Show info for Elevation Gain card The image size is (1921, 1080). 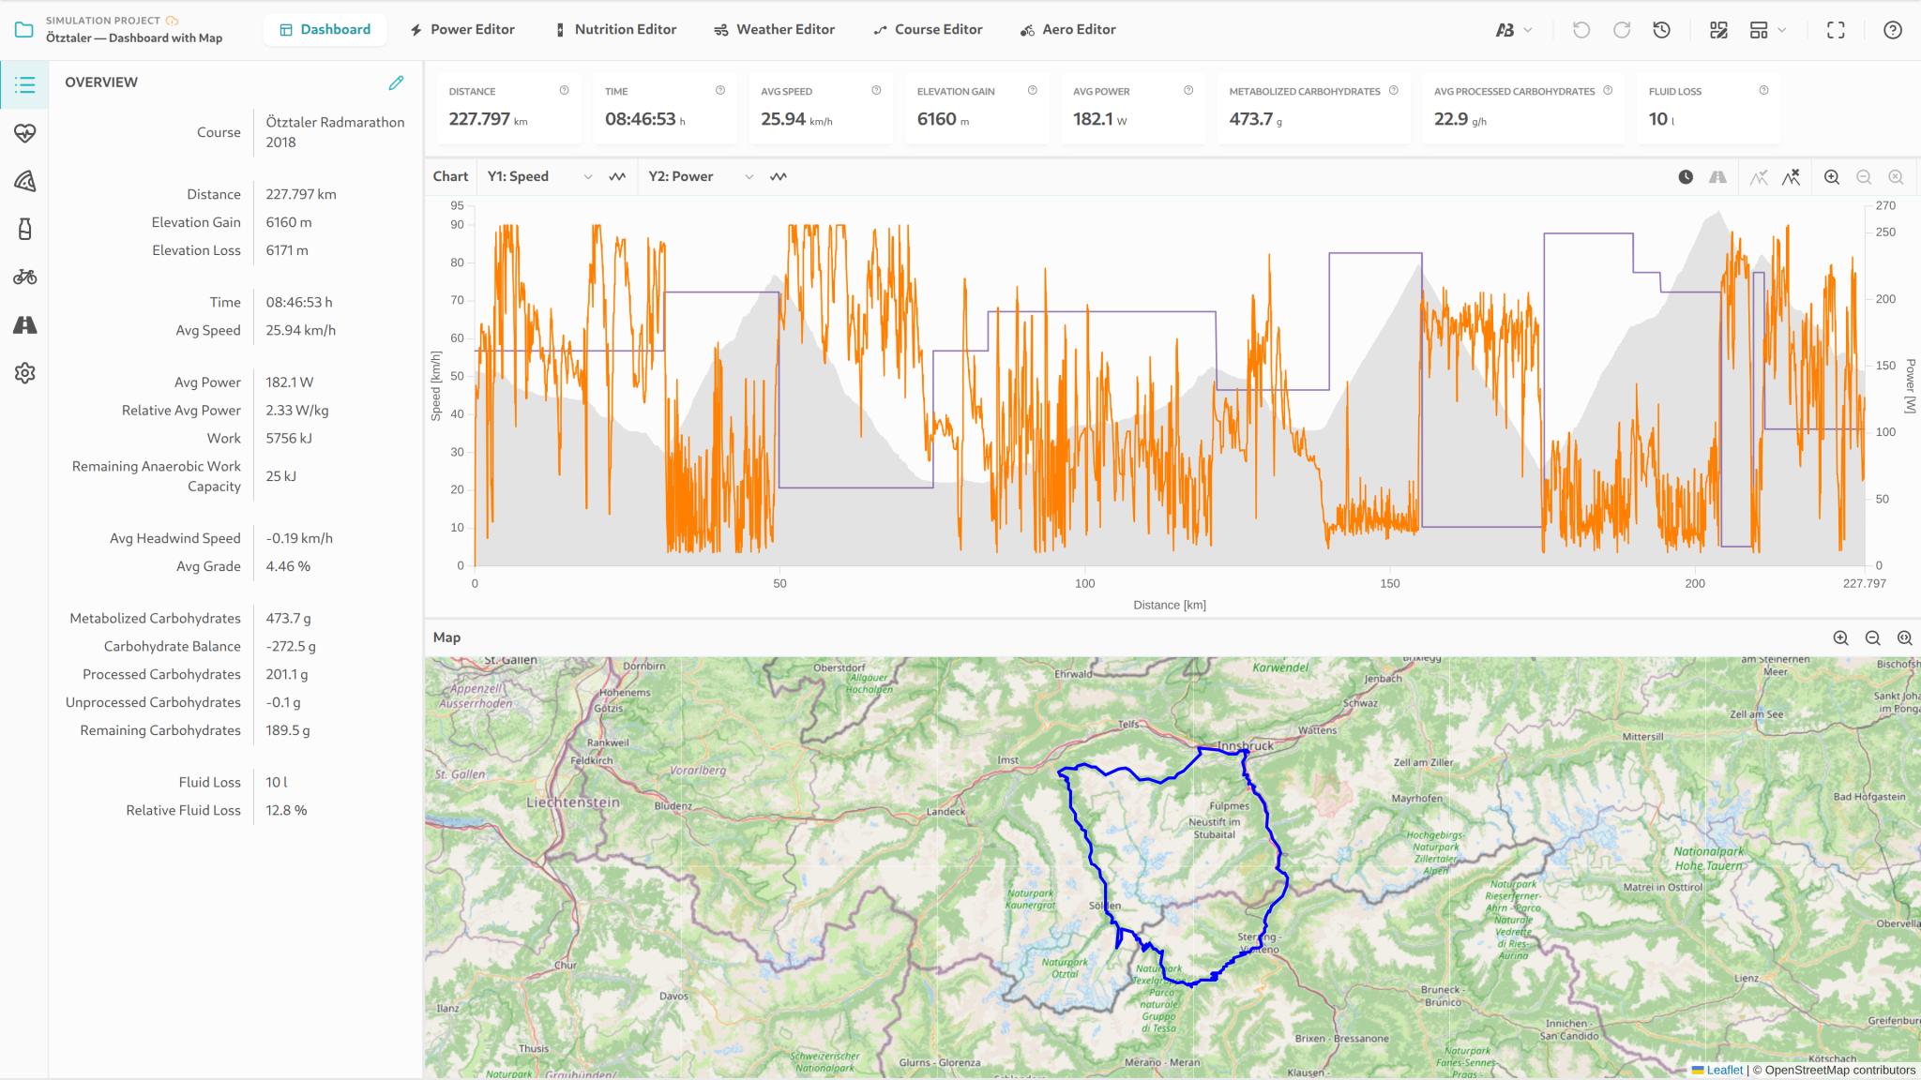point(1033,90)
